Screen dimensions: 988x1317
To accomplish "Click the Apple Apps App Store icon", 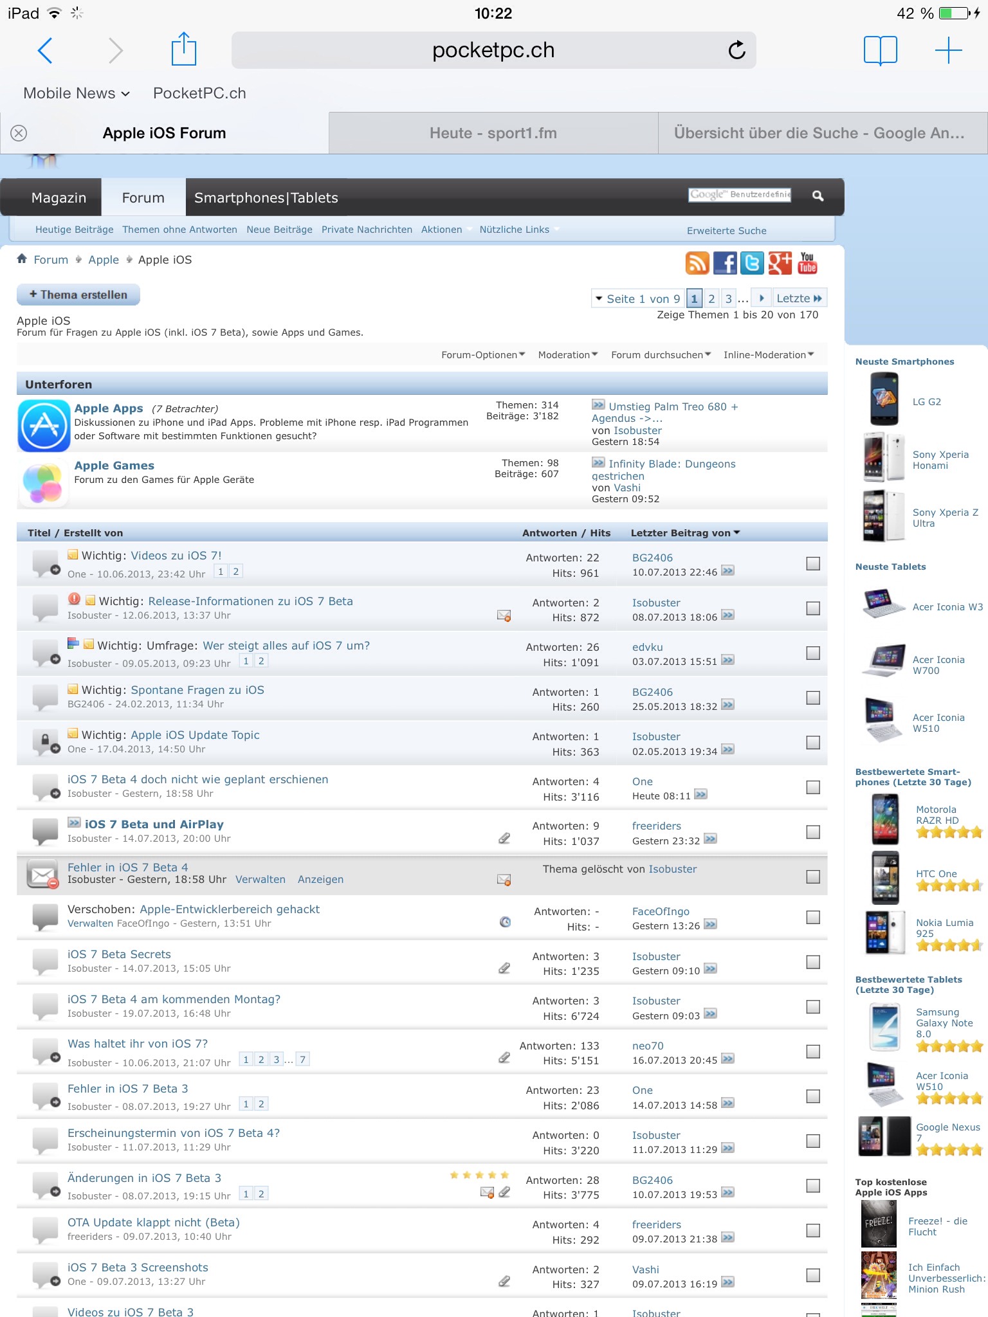I will coord(44,426).
